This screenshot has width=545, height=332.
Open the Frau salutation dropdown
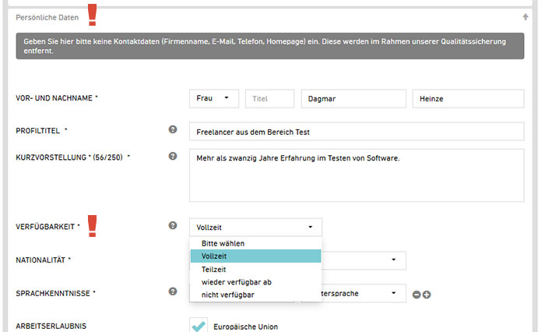(x=213, y=98)
